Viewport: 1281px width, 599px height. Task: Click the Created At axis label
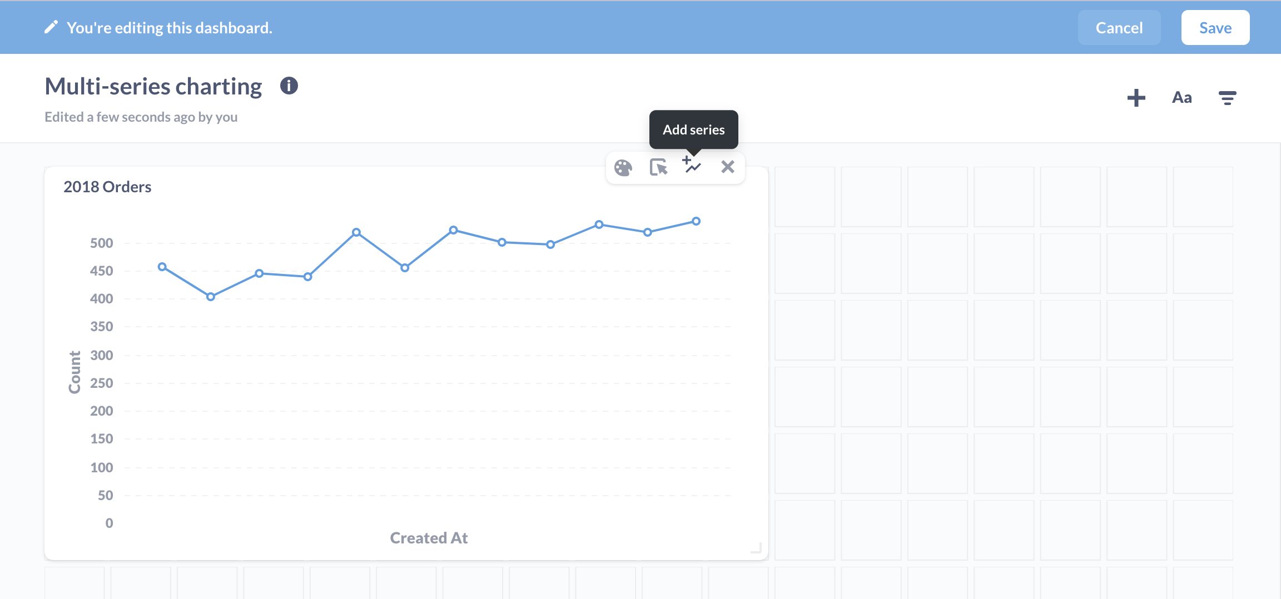429,538
